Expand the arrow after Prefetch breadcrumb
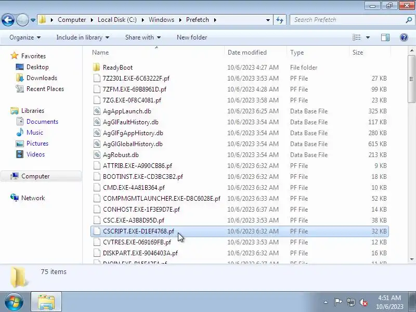 [215, 20]
